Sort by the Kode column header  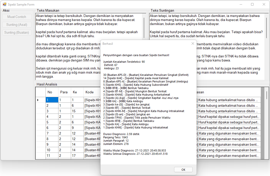click(x=92, y=92)
